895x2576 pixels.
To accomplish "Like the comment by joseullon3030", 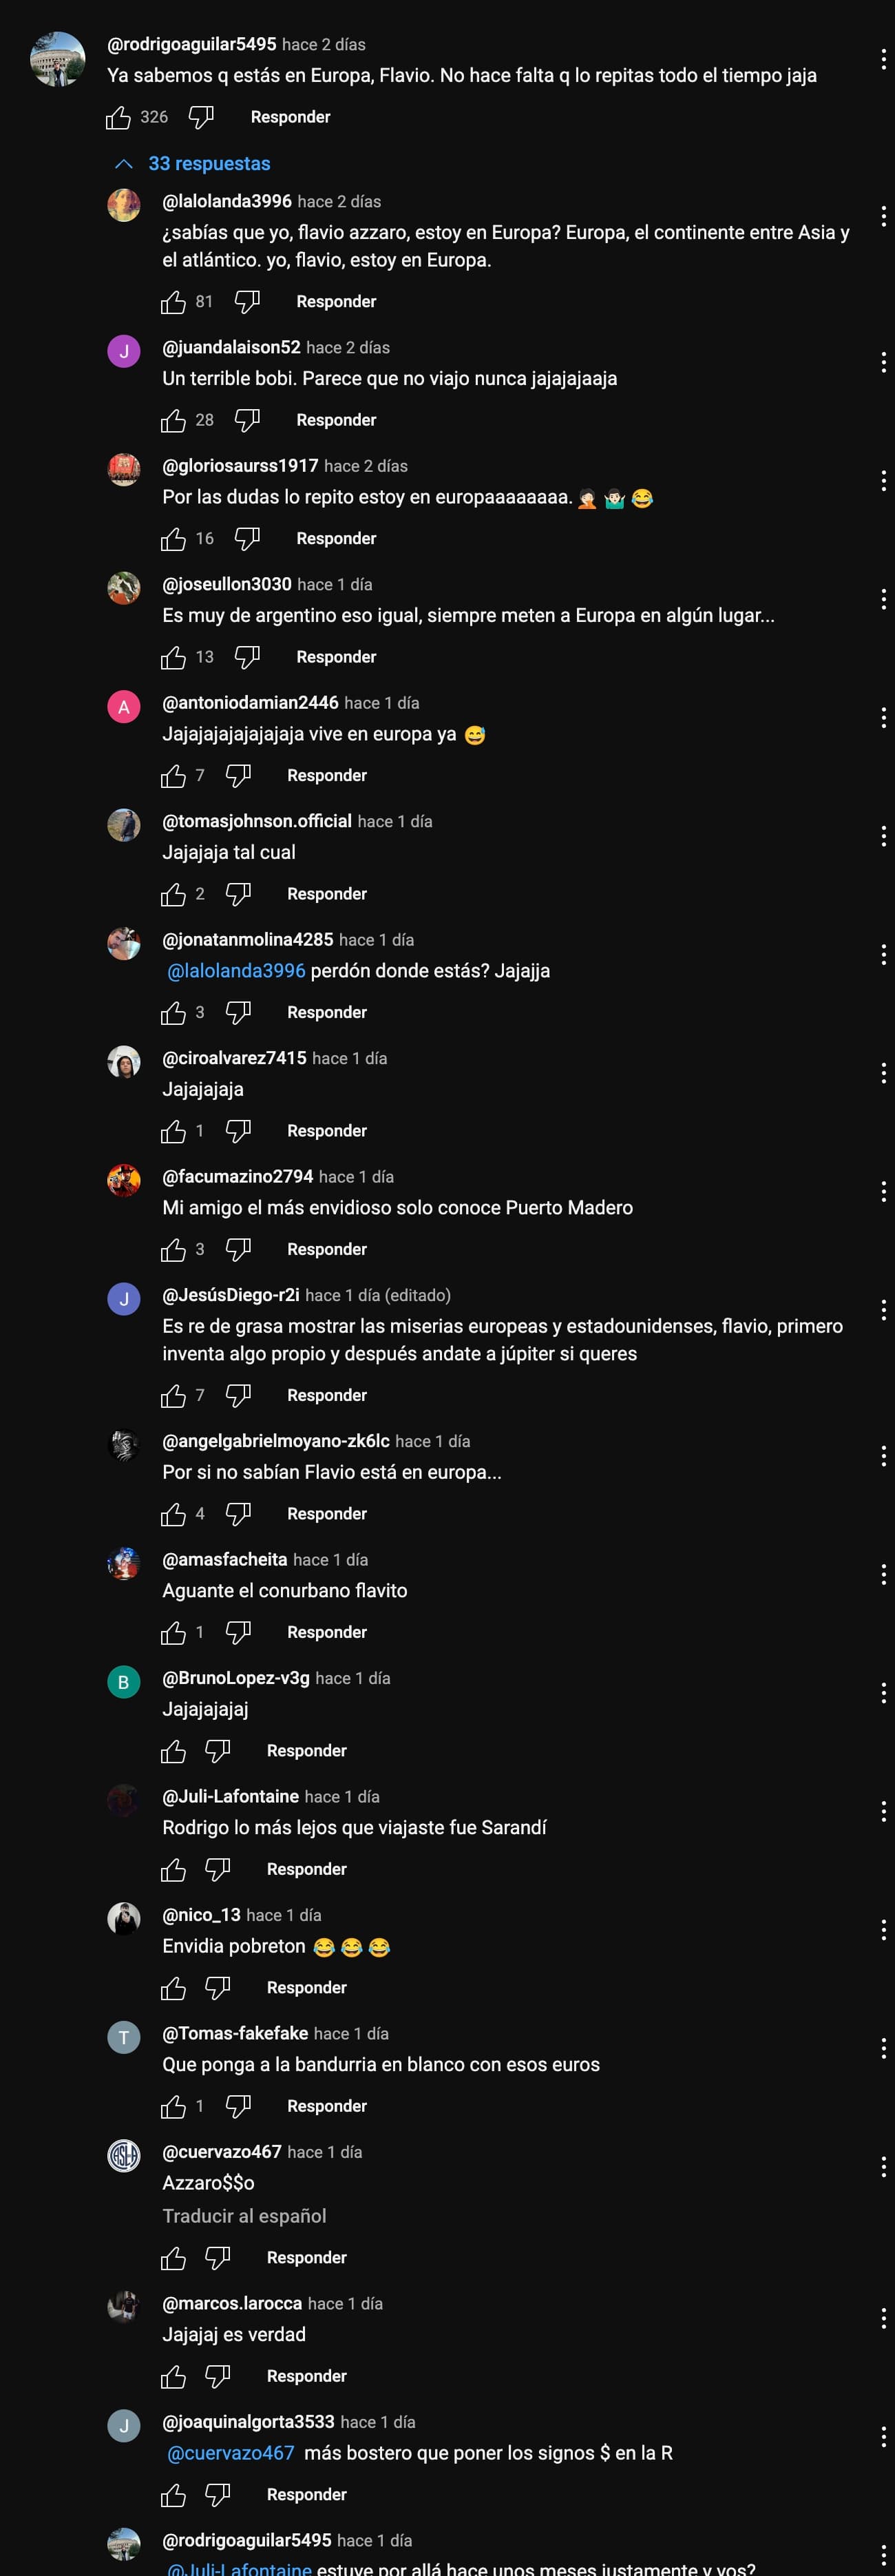I will (174, 658).
